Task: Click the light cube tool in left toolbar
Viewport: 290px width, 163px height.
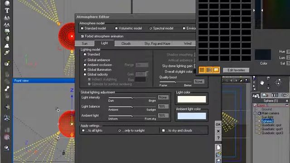Action: pos(7,64)
